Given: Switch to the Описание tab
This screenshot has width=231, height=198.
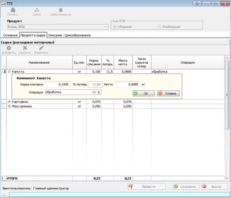Looking at the screenshot, I should tap(55, 35).
